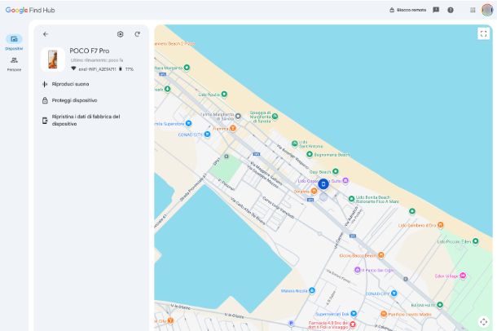497x331 pixels.
Task: Click the back arrow in device panel
Action: [x=46, y=34]
